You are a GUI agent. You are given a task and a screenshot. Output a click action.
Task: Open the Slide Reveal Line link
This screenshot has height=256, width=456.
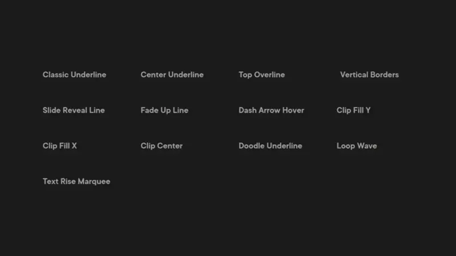74,110
